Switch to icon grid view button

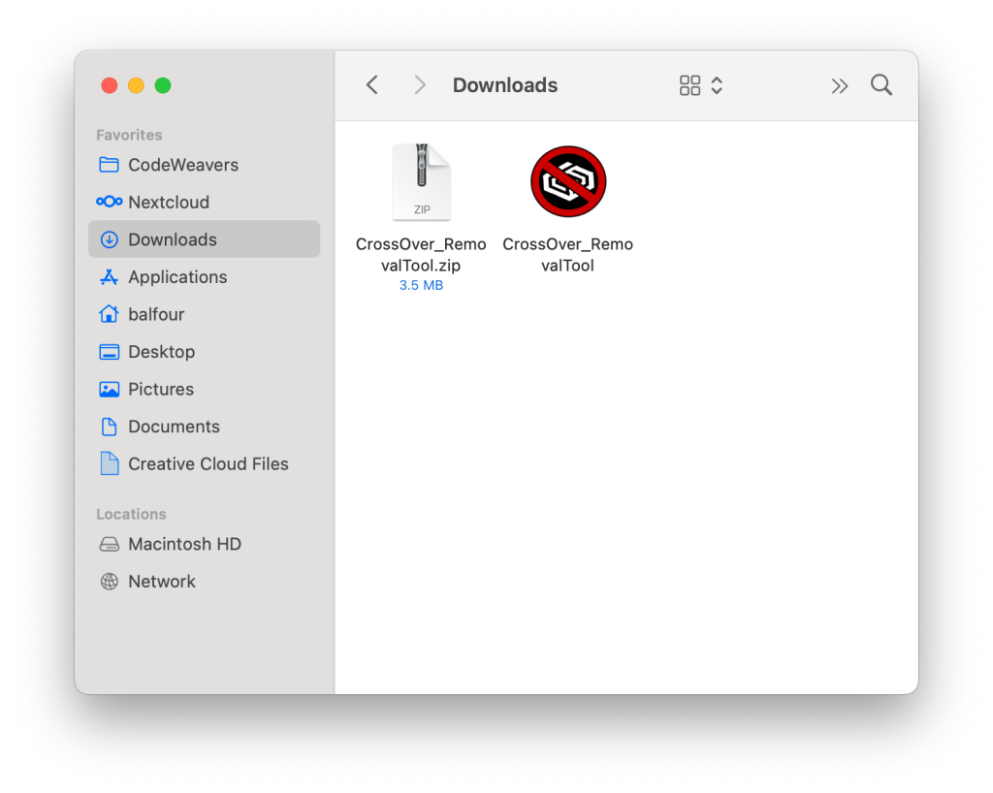point(689,85)
